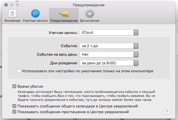The height and width of the screenshot is (120, 178).
Task: Select the Предупреждения tab
Action: point(64,16)
